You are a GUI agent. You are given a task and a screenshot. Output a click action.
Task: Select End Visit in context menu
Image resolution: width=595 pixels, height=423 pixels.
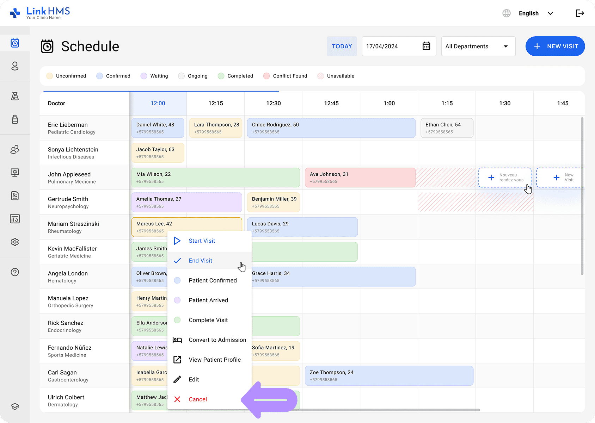pos(200,261)
